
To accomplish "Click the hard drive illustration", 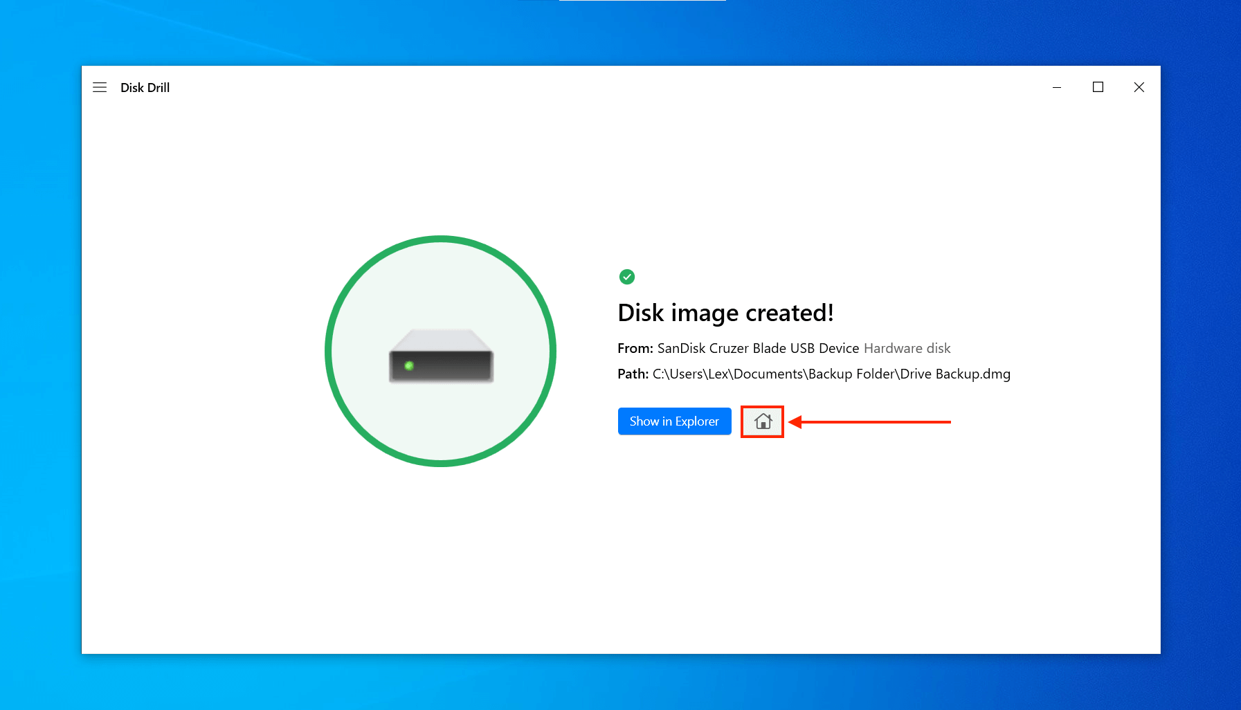I will click(x=441, y=356).
